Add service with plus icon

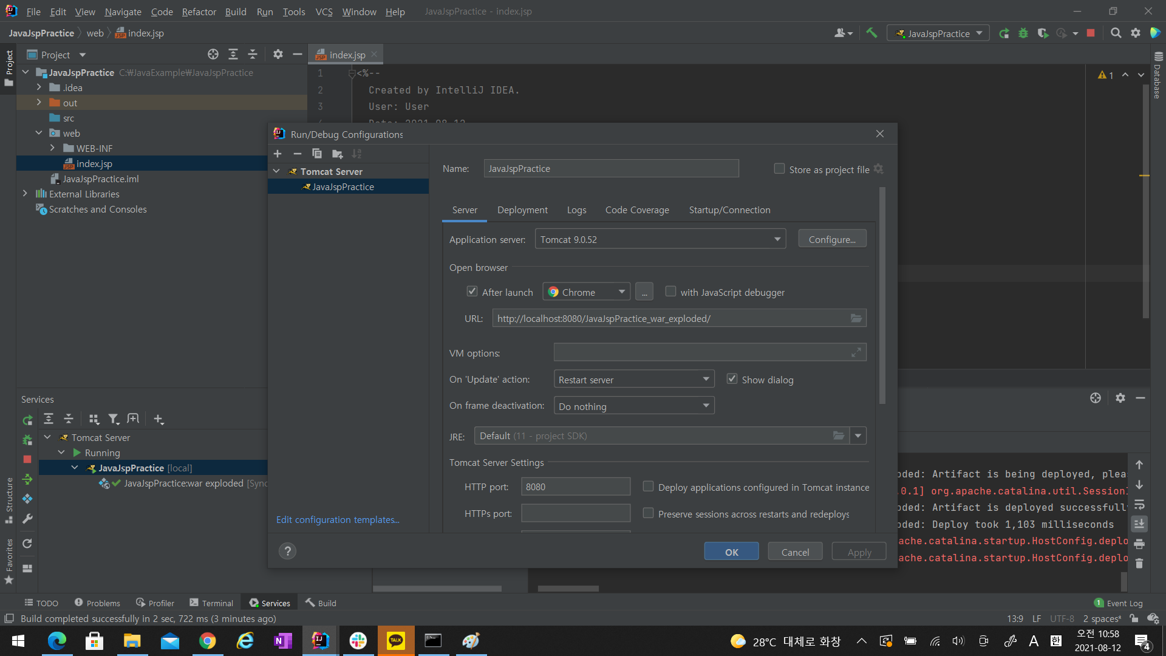point(159,419)
